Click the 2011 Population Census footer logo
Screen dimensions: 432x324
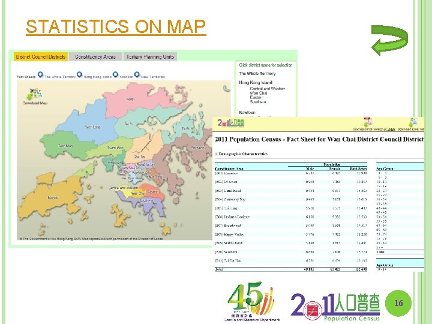pyautogui.click(x=335, y=307)
